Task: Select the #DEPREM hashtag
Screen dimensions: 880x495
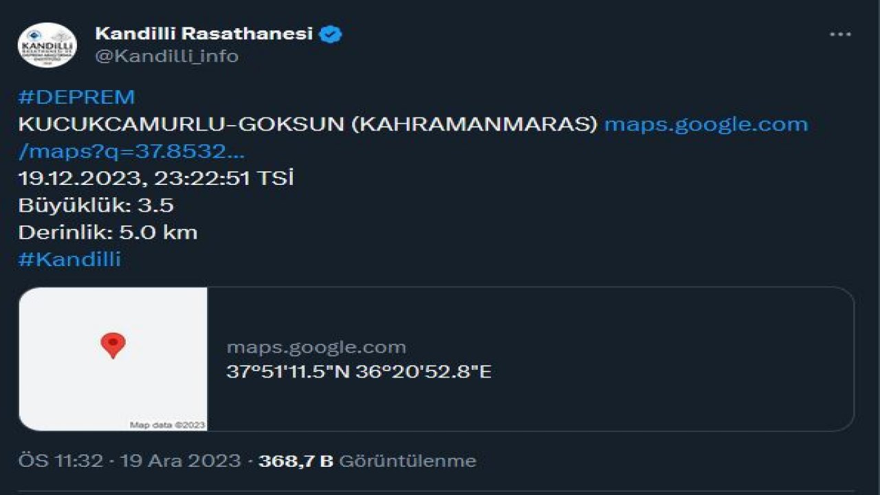Action: coord(76,96)
